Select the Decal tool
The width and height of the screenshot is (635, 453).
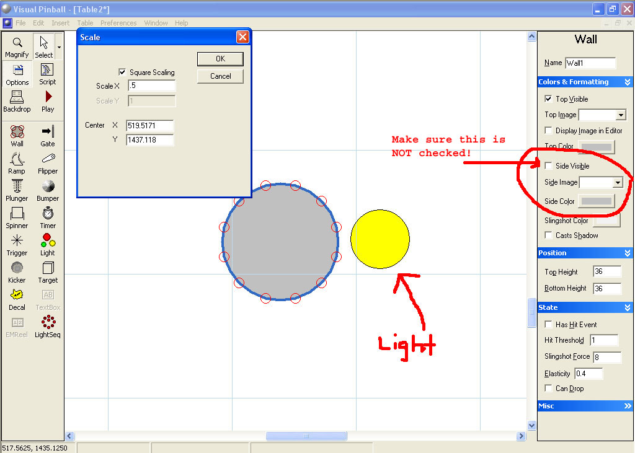click(17, 299)
